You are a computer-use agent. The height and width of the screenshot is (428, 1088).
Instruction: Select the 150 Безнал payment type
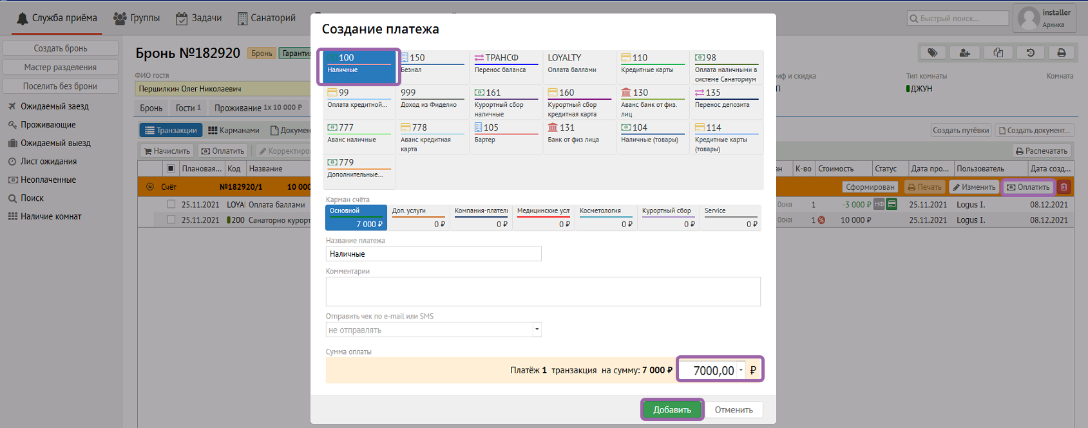[x=432, y=63]
